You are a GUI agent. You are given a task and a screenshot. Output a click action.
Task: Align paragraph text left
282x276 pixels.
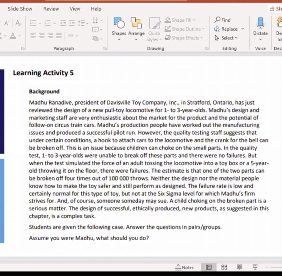33,35
